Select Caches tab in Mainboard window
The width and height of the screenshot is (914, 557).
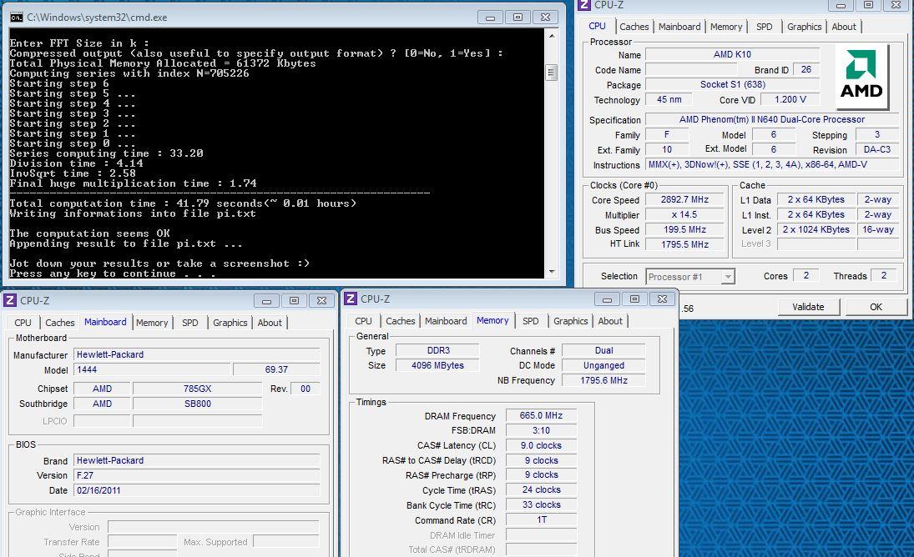tap(59, 323)
